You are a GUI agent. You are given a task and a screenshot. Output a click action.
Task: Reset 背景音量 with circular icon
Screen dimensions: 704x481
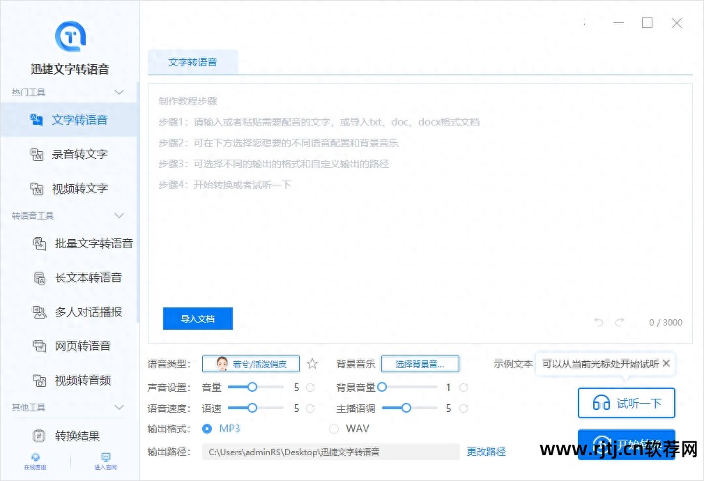click(464, 387)
